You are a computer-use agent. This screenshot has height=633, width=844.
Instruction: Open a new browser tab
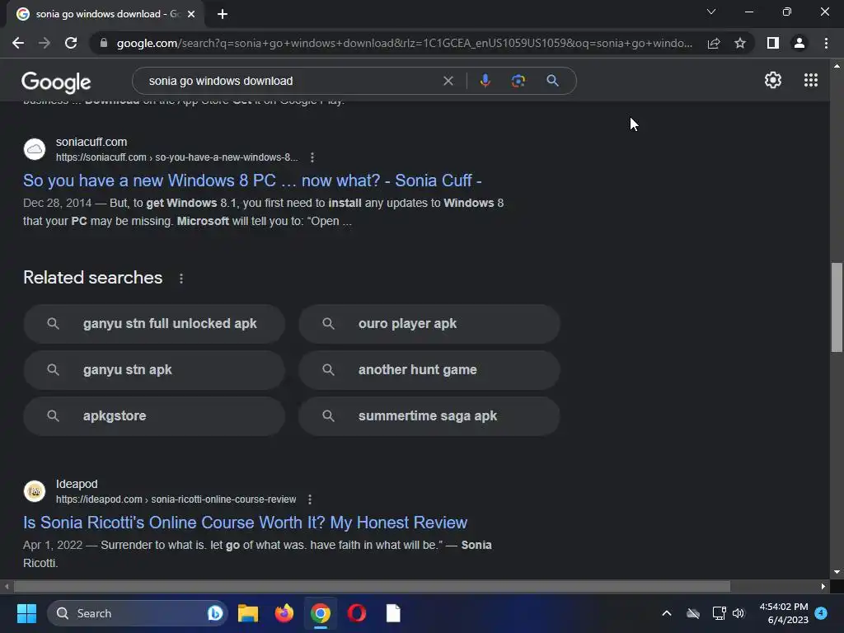[x=223, y=14]
